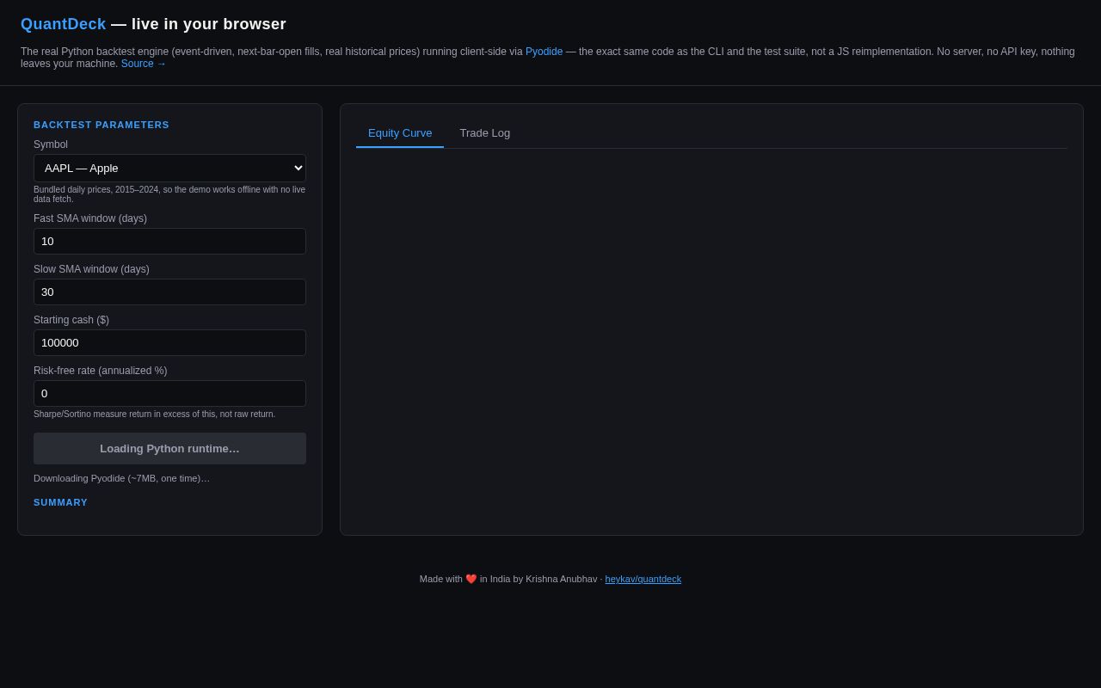Follow the Source → link
Viewport: 1101px width, 688px height.
click(x=144, y=64)
